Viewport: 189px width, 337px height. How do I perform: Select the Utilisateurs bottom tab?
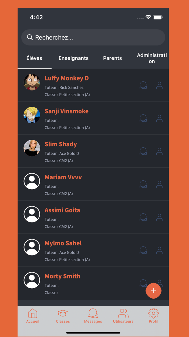coord(123,316)
